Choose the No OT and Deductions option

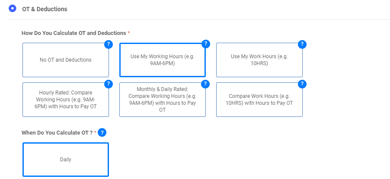point(65,60)
